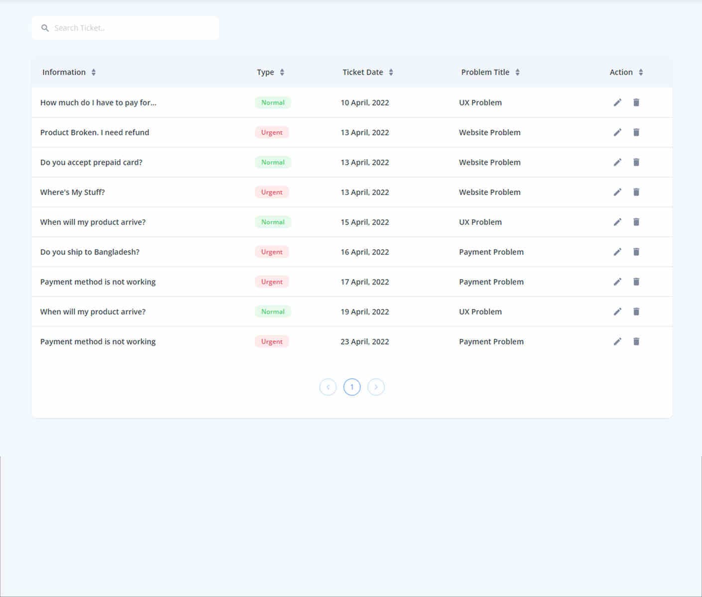Open the edit pencil for 'Payment method is not working' dated 17 April
Viewport: 702px width, 597px height.
(x=617, y=282)
